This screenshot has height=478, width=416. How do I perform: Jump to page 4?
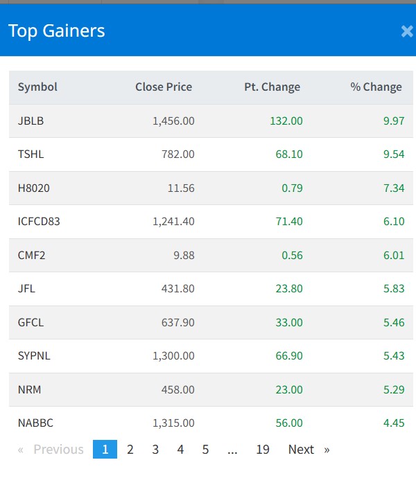(180, 450)
